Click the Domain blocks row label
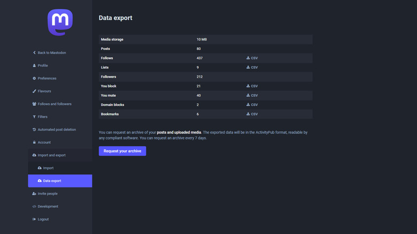Image resolution: width=417 pixels, height=234 pixels. [x=112, y=105]
